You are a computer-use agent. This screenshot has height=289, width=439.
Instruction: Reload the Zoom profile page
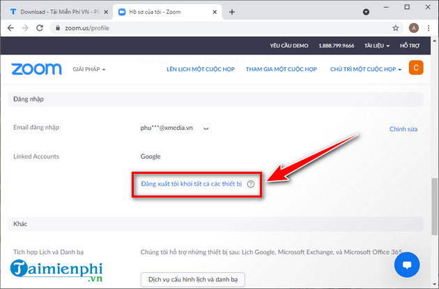(40, 28)
